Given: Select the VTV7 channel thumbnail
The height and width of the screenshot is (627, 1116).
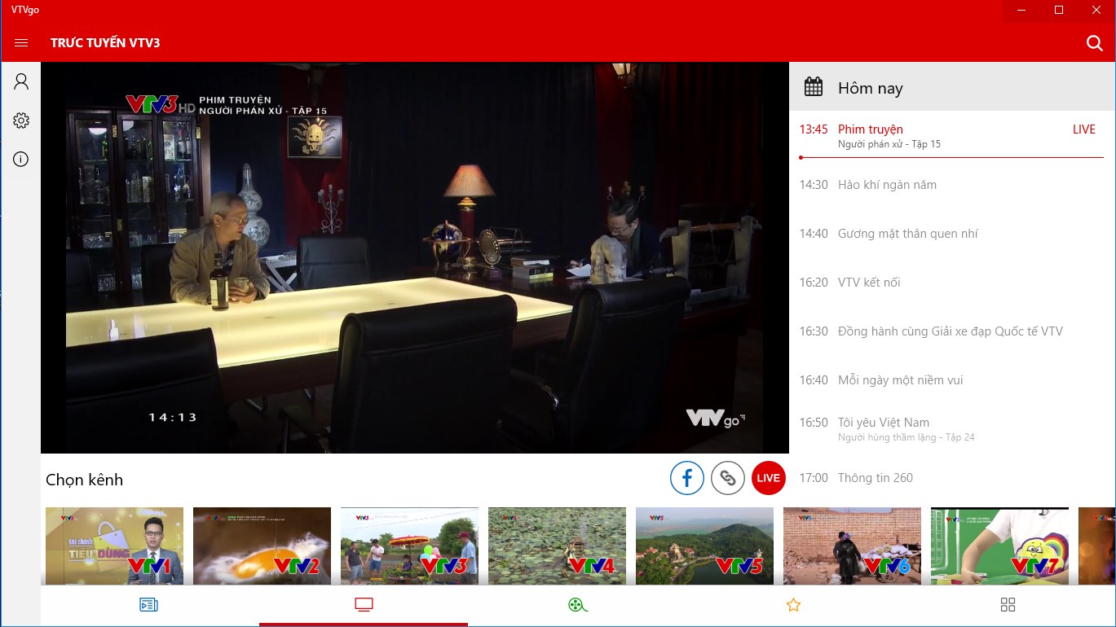Looking at the screenshot, I should tap(1000, 546).
